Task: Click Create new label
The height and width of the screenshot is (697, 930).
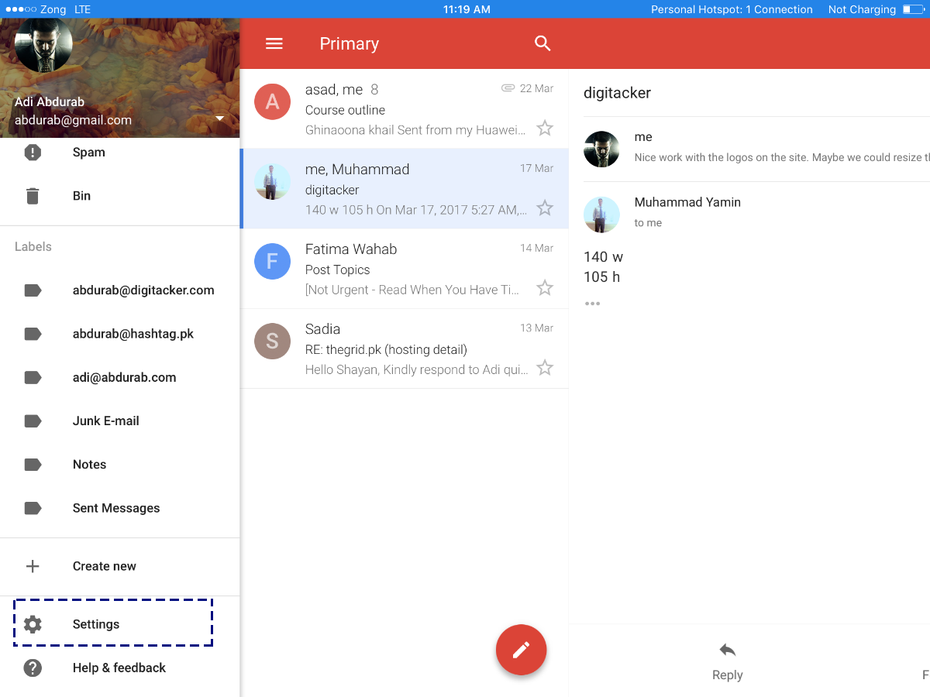Action: (104, 566)
